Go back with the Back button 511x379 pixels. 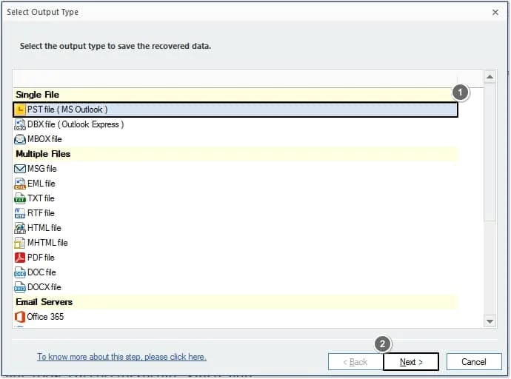click(x=355, y=362)
